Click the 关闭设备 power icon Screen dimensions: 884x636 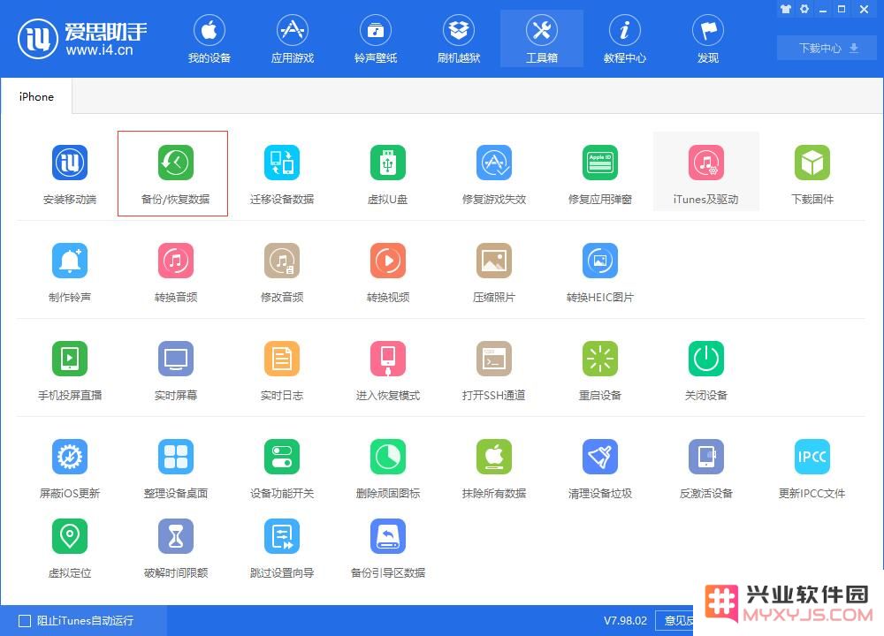point(705,359)
